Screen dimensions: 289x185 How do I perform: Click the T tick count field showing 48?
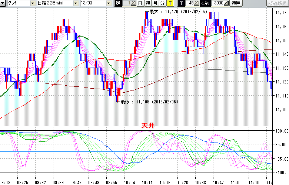pyautogui.click(x=190, y=3)
